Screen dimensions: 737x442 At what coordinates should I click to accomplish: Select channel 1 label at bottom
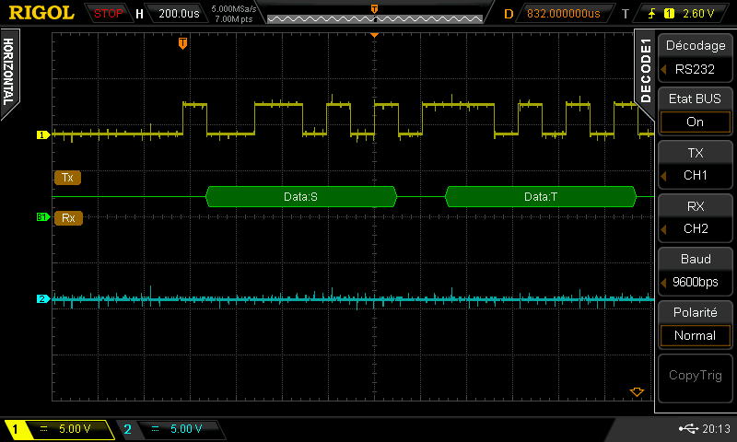pyautogui.click(x=15, y=429)
